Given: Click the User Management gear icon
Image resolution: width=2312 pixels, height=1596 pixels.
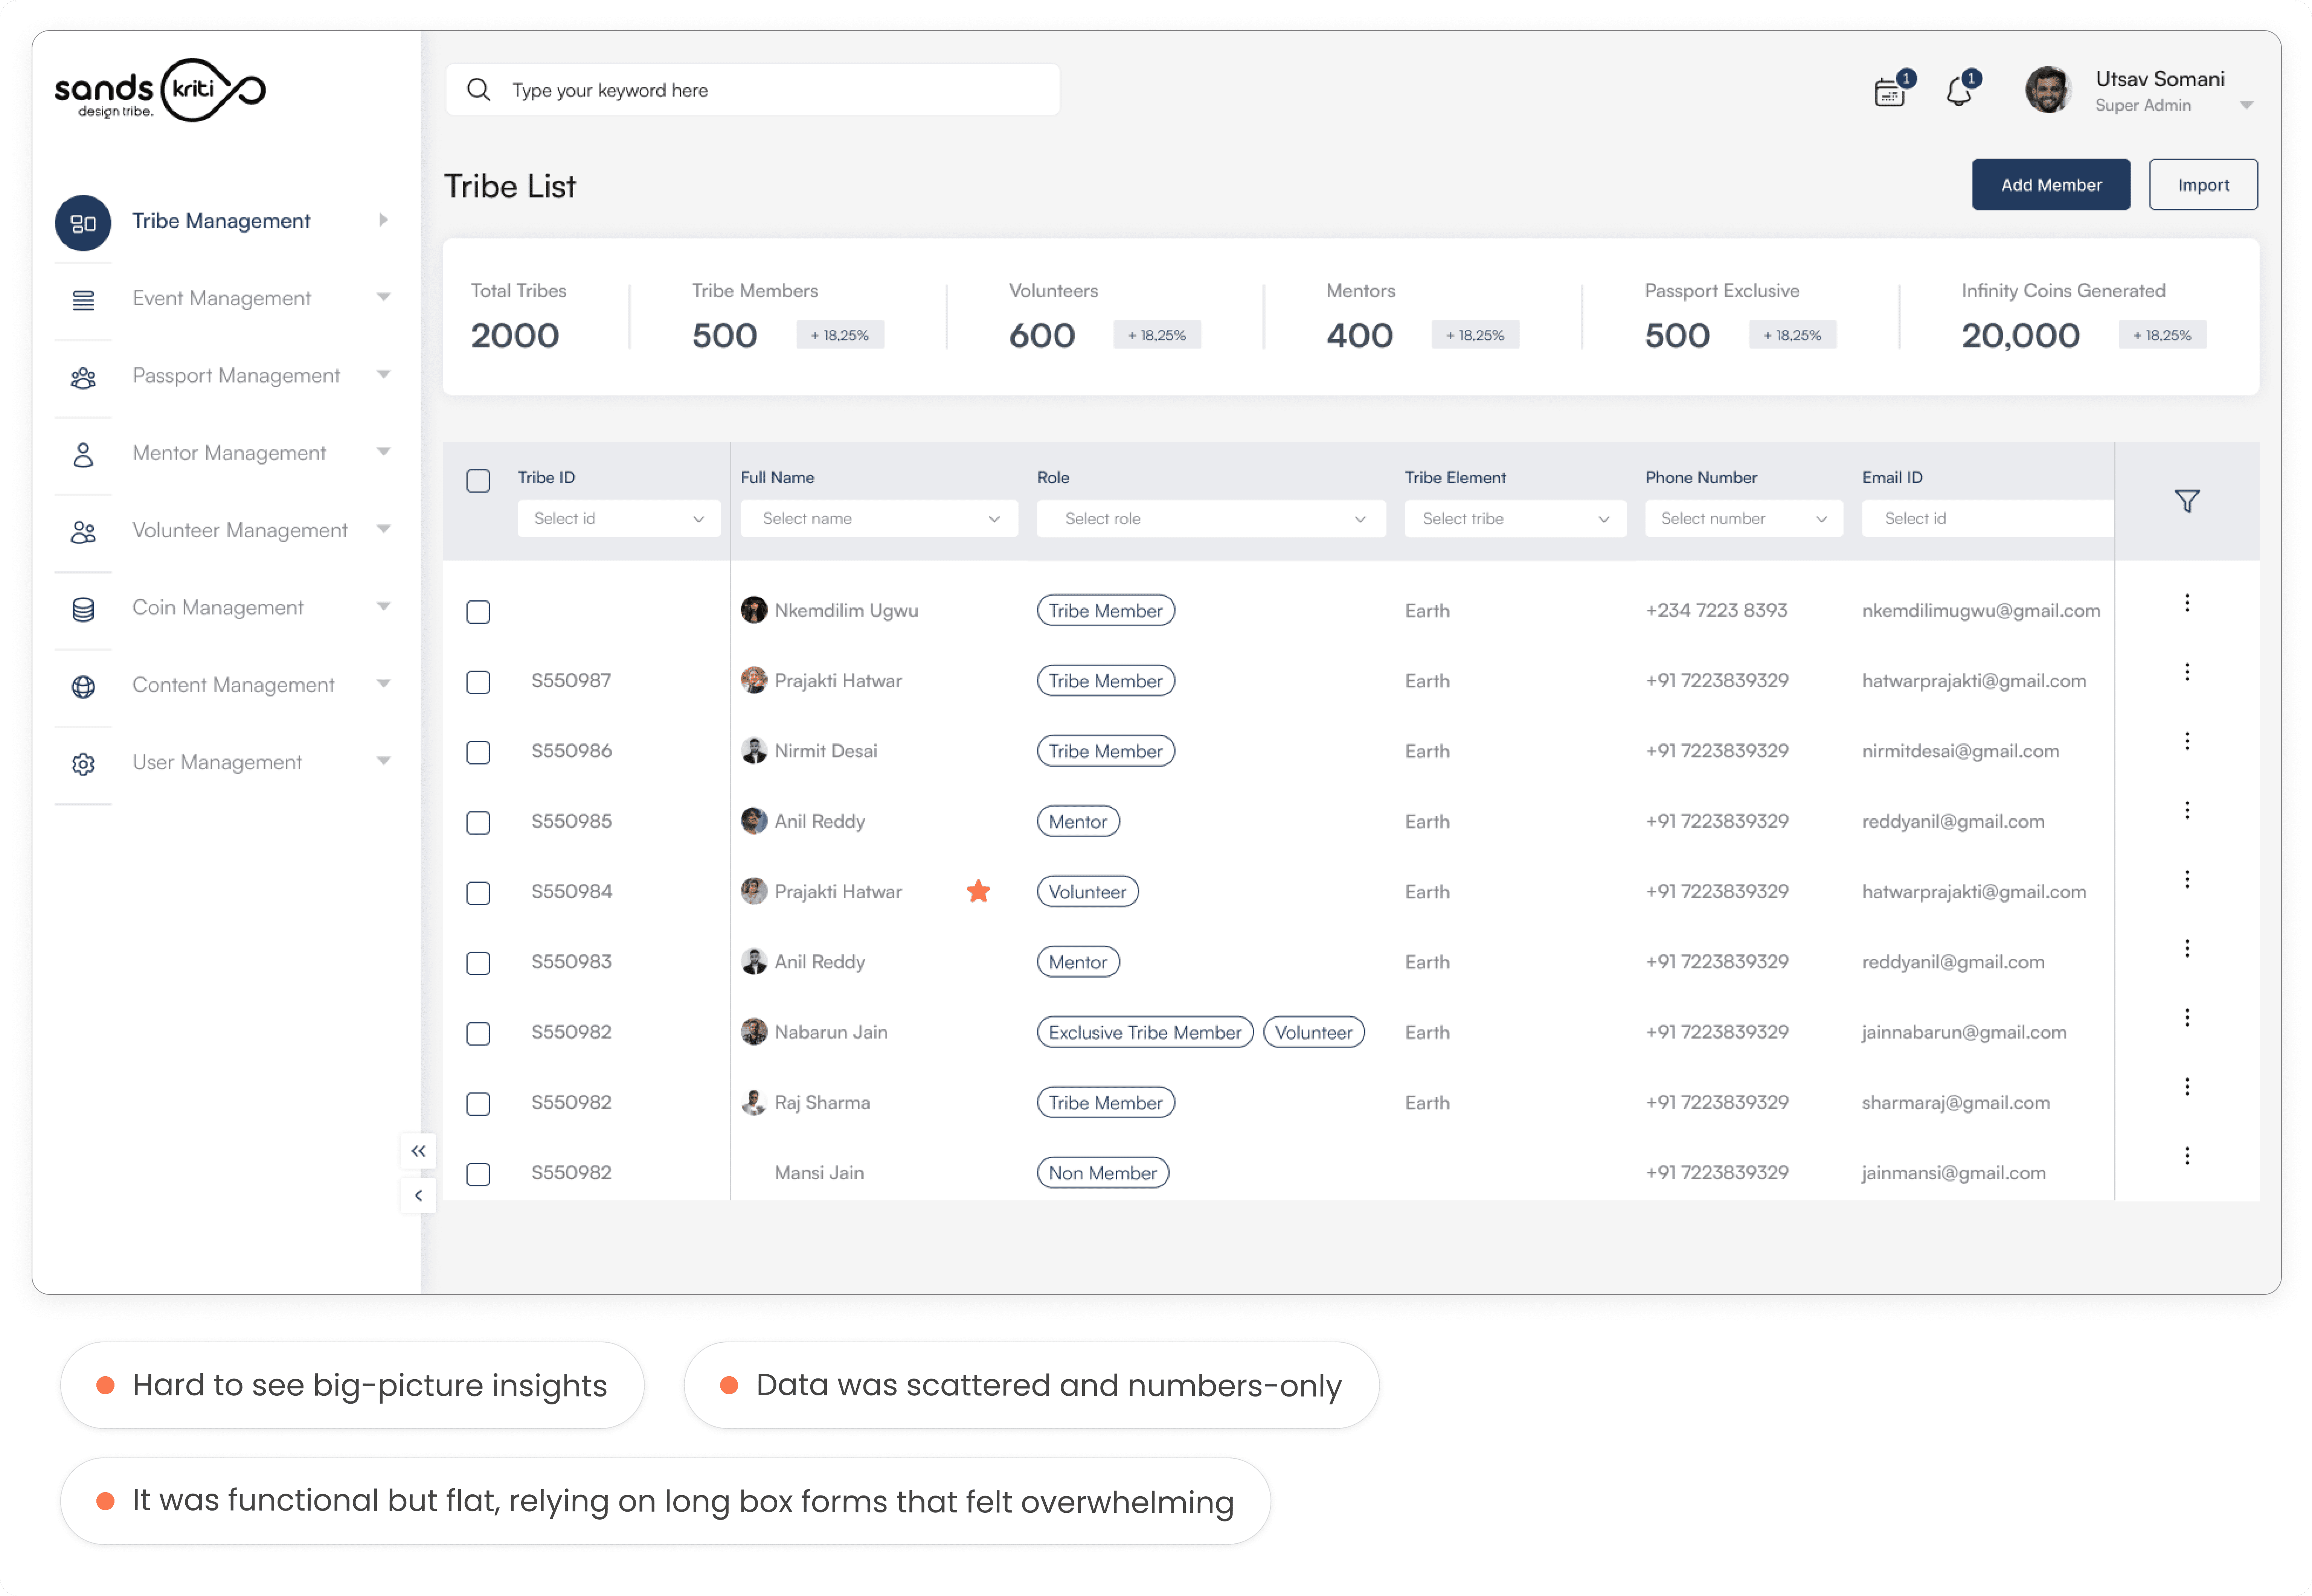Looking at the screenshot, I should click(83, 764).
